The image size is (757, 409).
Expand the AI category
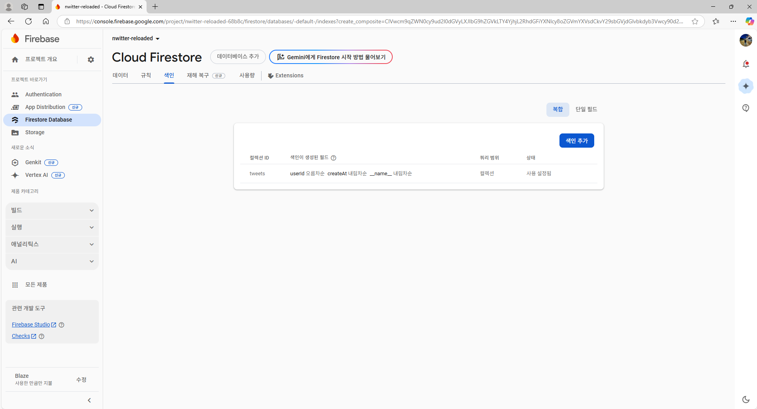coord(52,261)
